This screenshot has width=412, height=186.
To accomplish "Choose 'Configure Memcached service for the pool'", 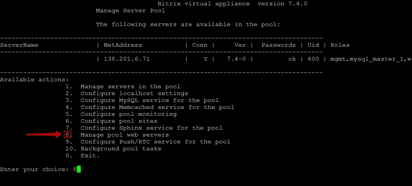I will pyautogui.click(x=157, y=107).
